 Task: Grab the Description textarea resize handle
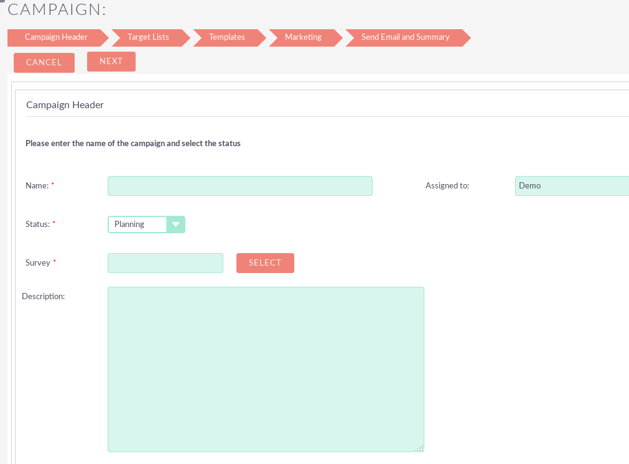(x=419, y=448)
